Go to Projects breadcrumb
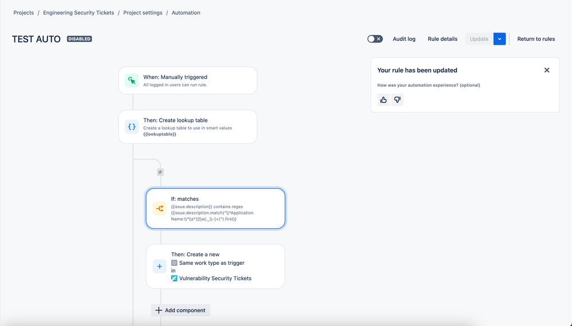 coord(23,13)
